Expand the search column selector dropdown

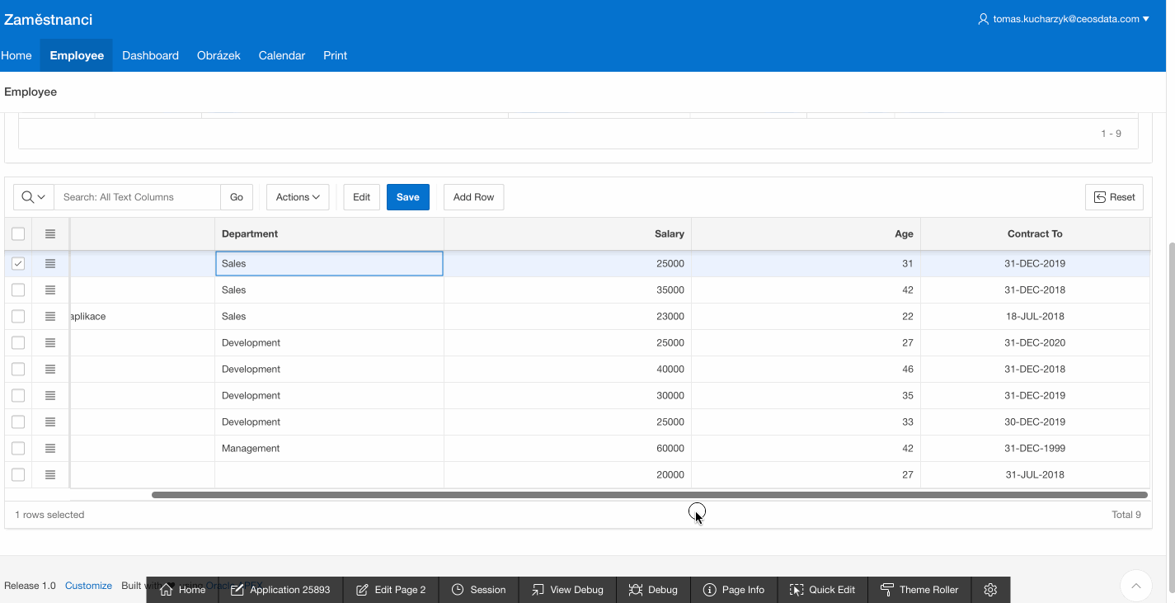pos(34,197)
